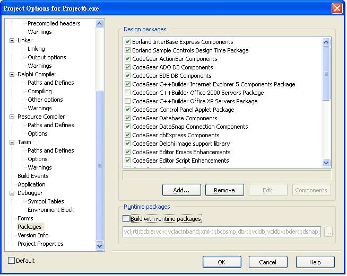Select Compiling under Delphi Compiler
The image size is (347, 276).
click(x=40, y=91)
